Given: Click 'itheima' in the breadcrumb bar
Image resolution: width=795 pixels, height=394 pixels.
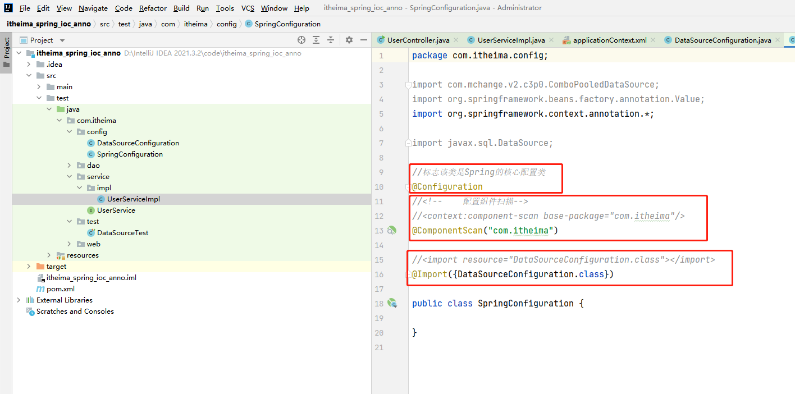Looking at the screenshot, I should [195, 24].
